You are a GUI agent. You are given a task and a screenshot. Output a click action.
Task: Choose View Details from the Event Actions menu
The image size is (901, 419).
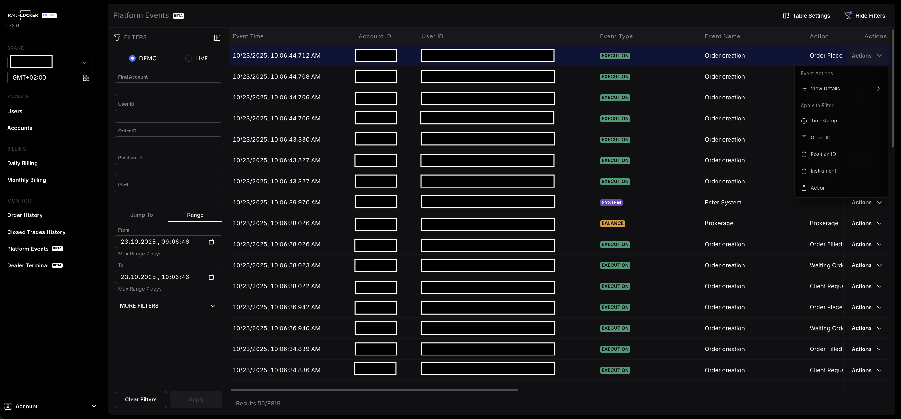click(826, 88)
